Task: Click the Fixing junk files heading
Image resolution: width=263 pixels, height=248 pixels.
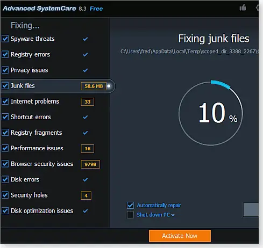Action: (214, 39)
